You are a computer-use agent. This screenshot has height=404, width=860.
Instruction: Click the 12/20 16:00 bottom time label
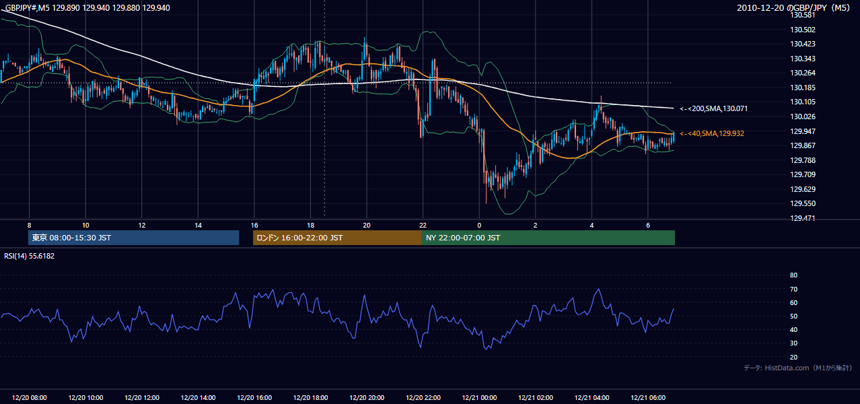point(254,398)
